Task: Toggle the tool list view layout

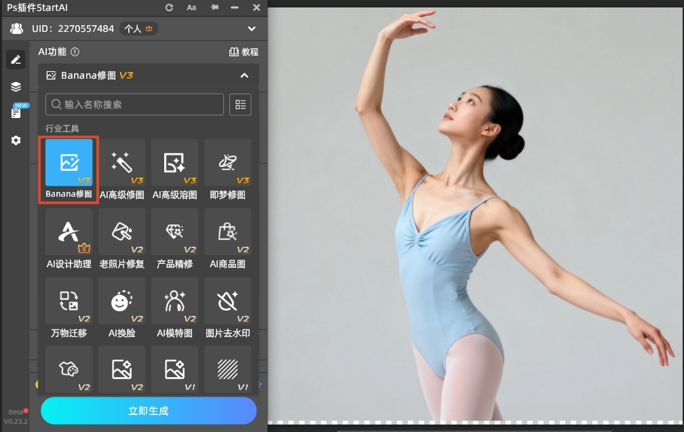Action: pos(240,104)
